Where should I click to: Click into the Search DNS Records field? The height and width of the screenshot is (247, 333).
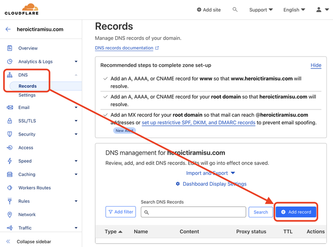point(193,212)
